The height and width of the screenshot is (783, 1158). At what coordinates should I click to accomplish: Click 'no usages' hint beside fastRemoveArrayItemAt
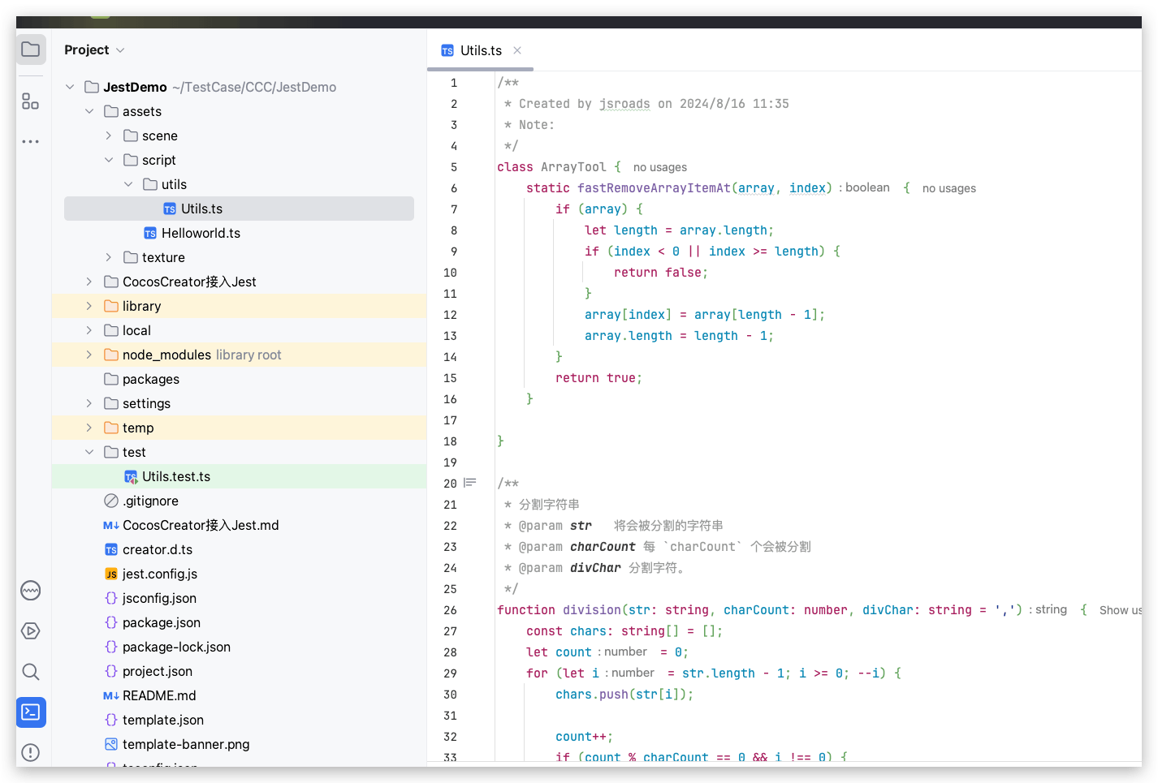948,188
